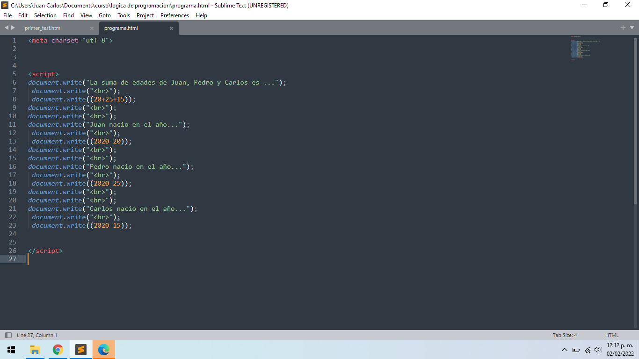Click "Carlos nacio en el año..." string
Image resolution: width=639 pixels, height=359 pixels.
click(138, 208)
